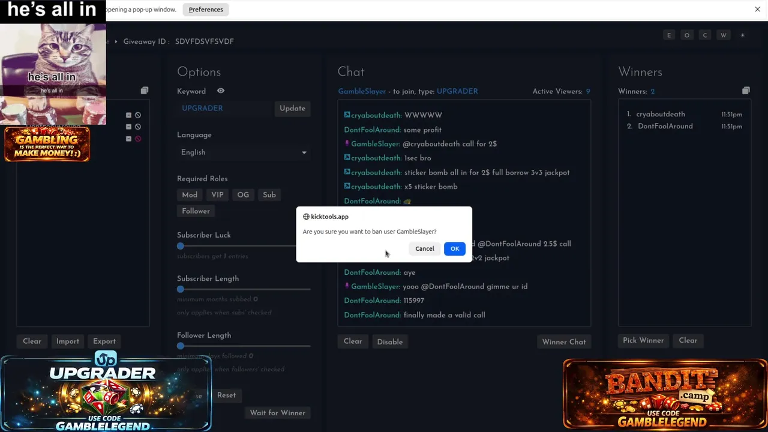Disable the chat feed
Viewport: 768px width, 432px height.
tap(390, 342)
